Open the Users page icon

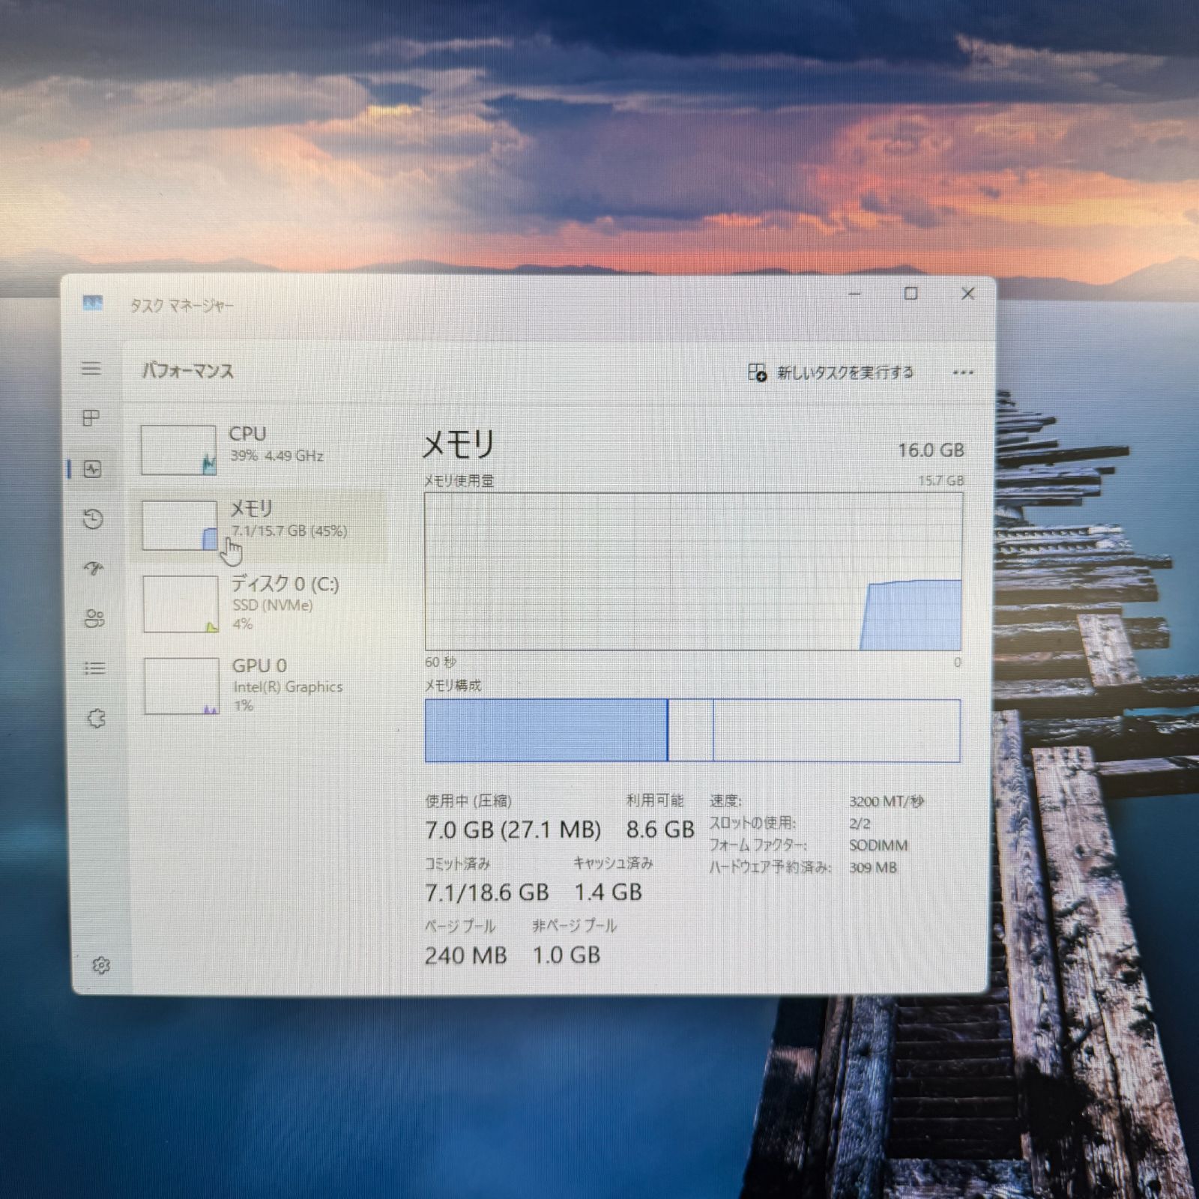click(x=94, y=618)
